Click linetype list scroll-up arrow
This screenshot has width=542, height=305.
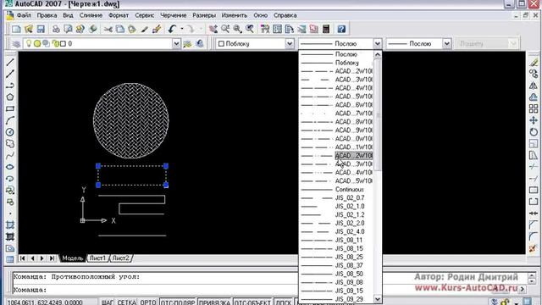point(378,54)
